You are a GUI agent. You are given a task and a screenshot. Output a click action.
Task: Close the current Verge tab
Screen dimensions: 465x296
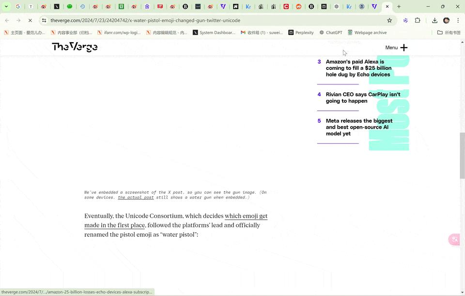pos(387,6)
